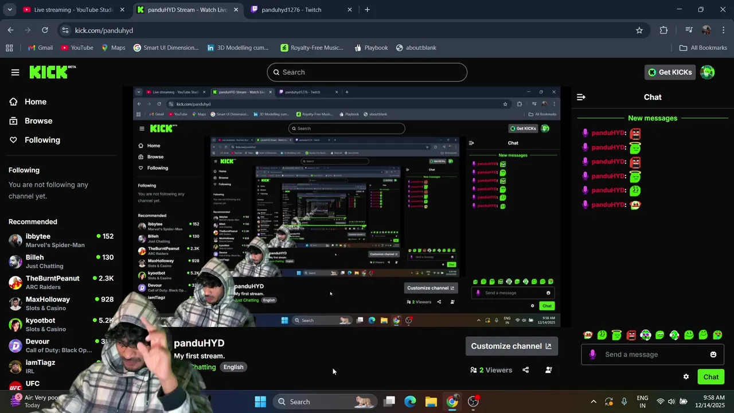Go to Kick logo homepage

point(52,72)
